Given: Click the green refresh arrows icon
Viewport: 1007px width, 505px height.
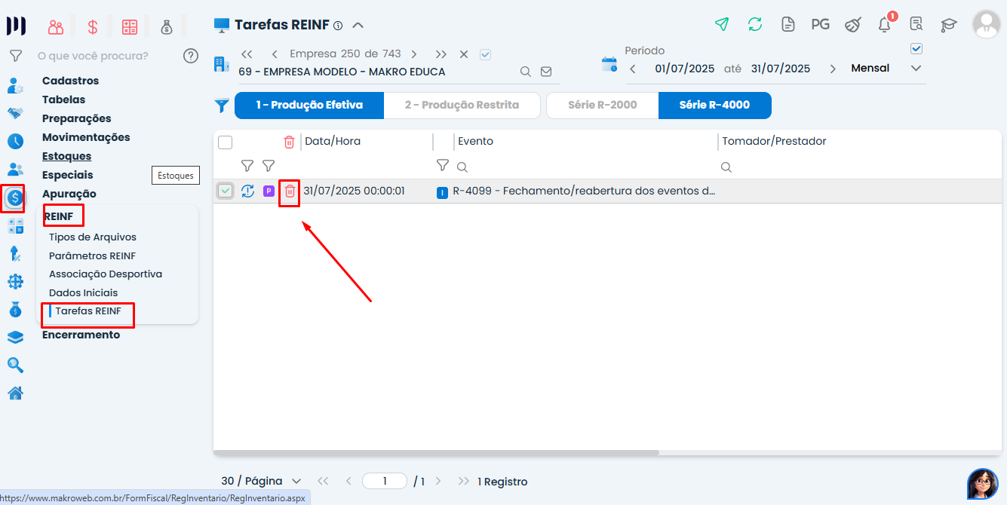Looking at the screenshot, I should pos(755,24).
